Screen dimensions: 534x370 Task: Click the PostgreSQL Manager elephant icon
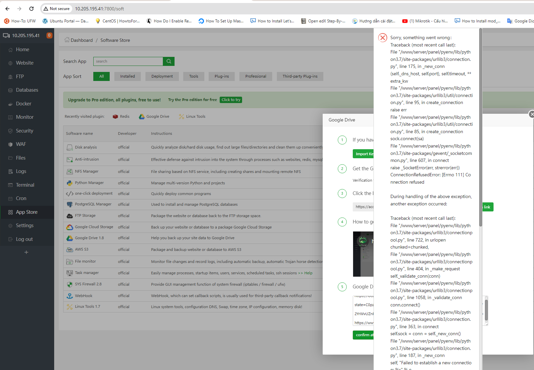70,204
